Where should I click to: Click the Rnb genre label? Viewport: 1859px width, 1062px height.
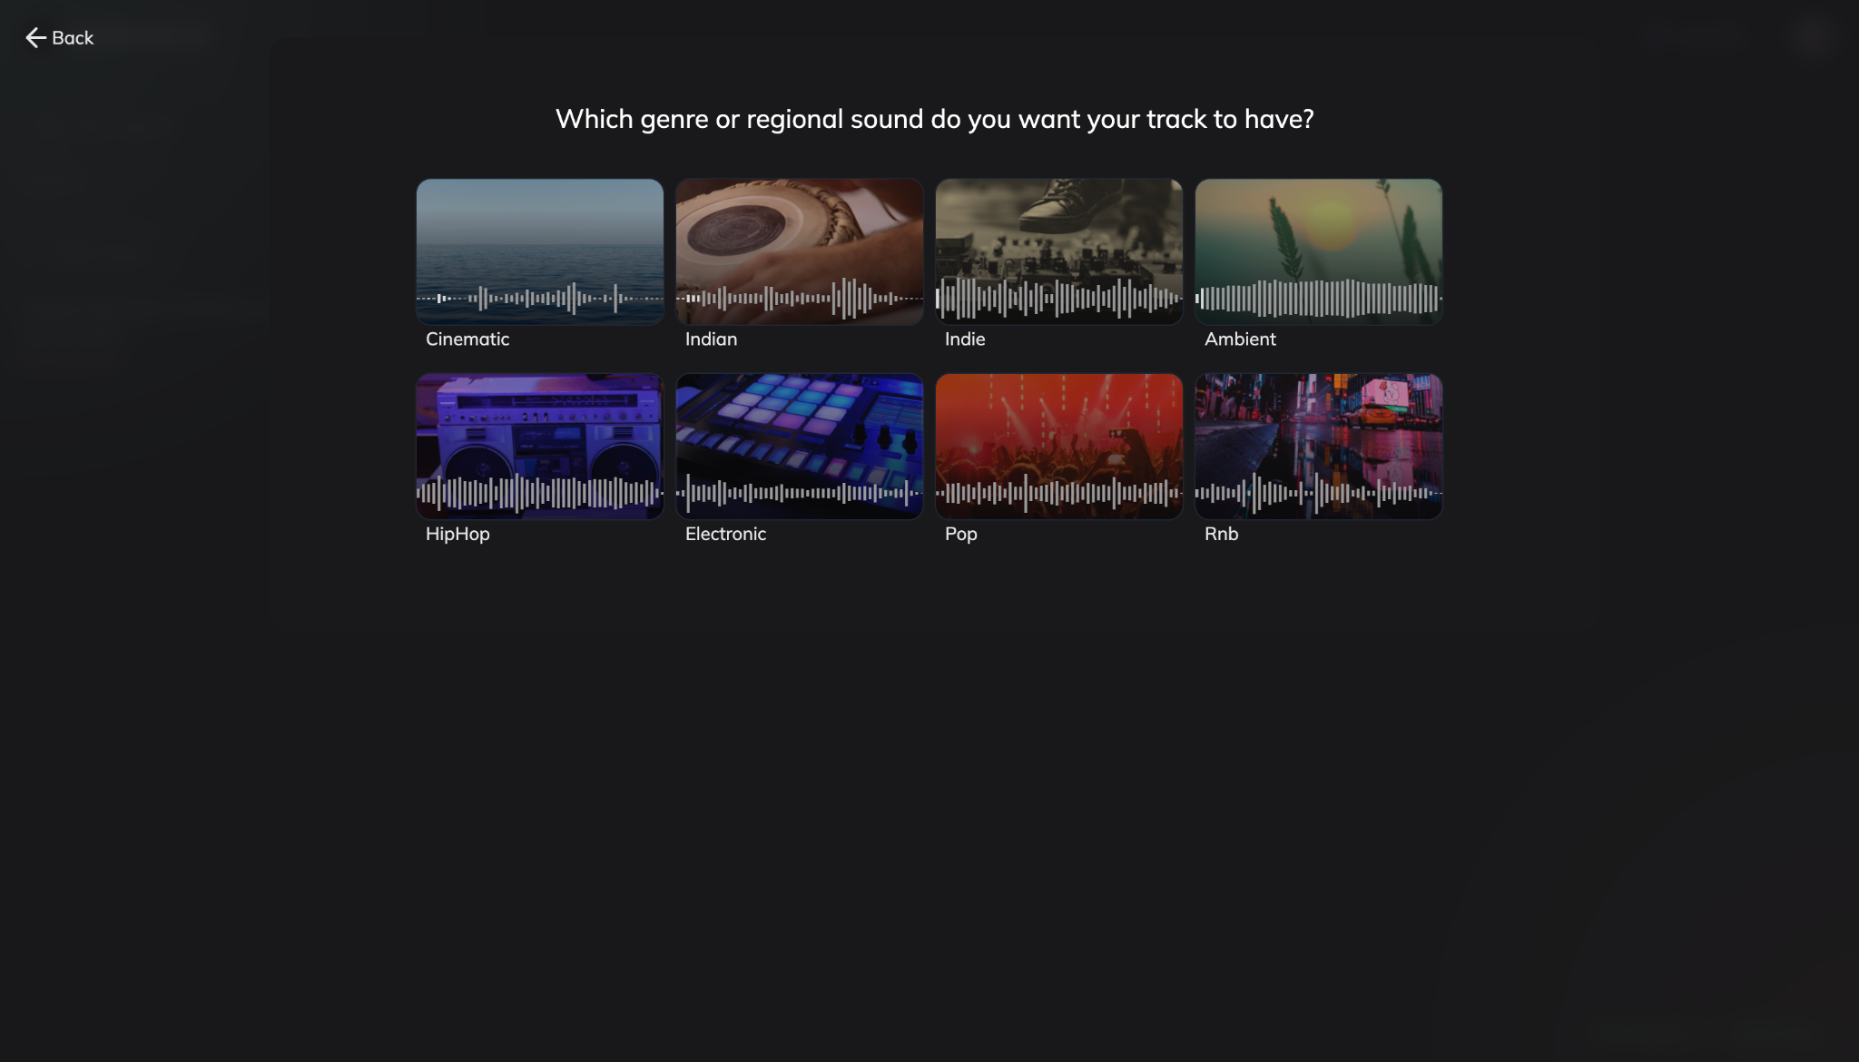point(1221,534)
